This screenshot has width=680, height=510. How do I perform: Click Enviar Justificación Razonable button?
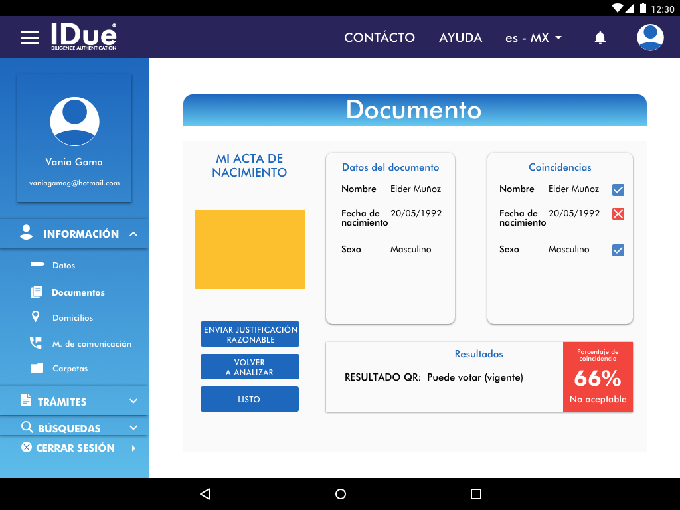tap(250, 334)
